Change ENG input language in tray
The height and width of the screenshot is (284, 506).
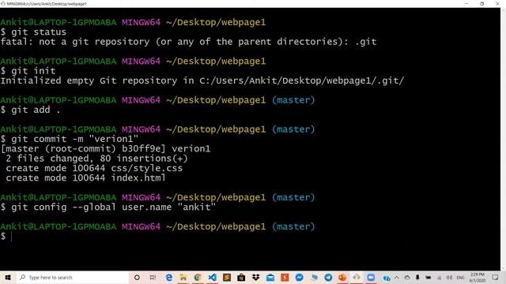[460, 277]
